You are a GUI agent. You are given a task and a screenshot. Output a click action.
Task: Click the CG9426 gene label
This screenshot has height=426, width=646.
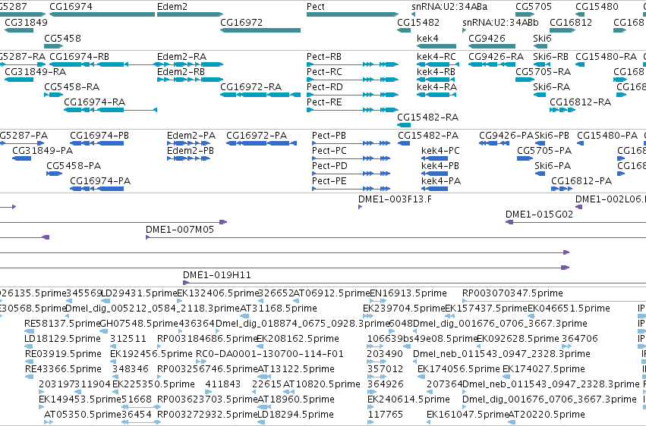click(x=487, y=38)
